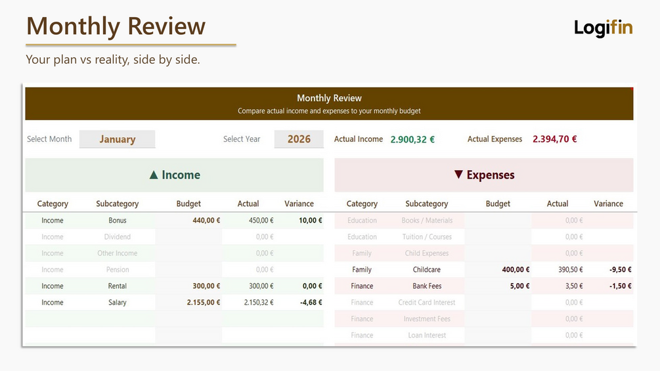Image resolution: width=660 pixels, height=371 pixels.
Task: Select the Salary subcategory cell
Action: [x=118, y=303]
